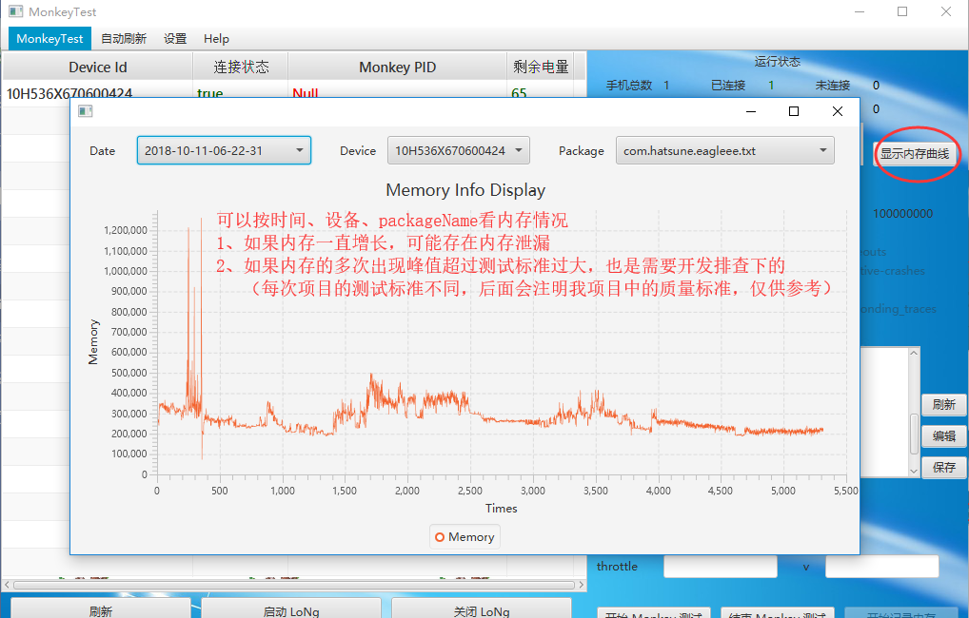Click the 关闭 LoNg button

[482, 608]
